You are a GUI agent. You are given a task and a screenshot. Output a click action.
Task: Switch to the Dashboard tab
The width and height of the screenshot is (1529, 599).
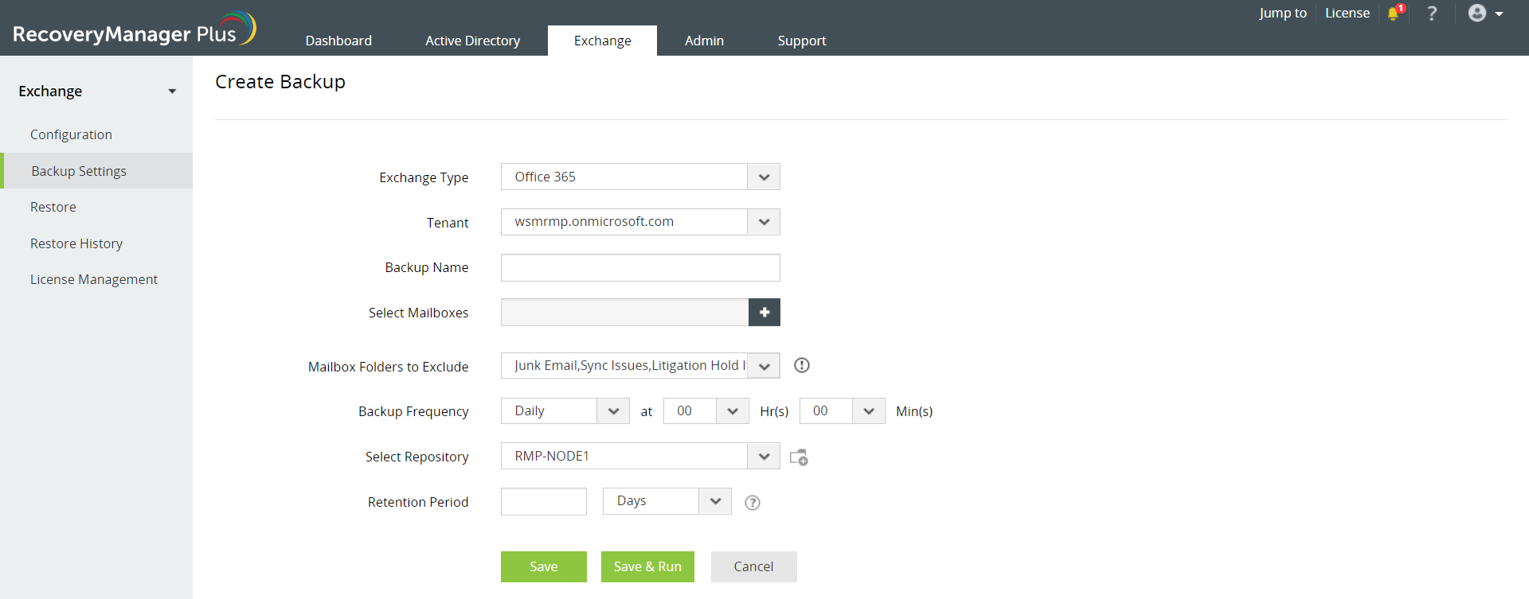(338, 41)
